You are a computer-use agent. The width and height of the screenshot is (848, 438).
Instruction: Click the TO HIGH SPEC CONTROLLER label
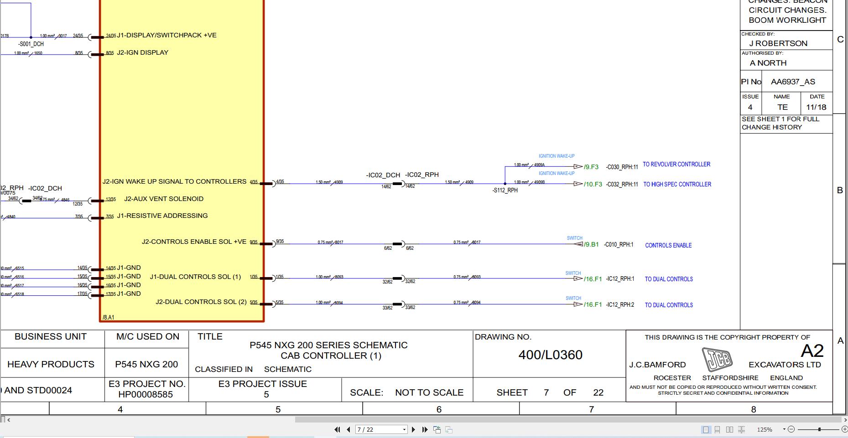(x=677, y=184)
